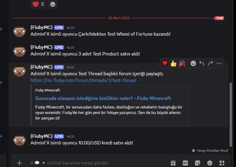The width and height of the screenshot is (236, 167).
Task: React with the red heart quick emoji
Action: (x=165, y=63)
